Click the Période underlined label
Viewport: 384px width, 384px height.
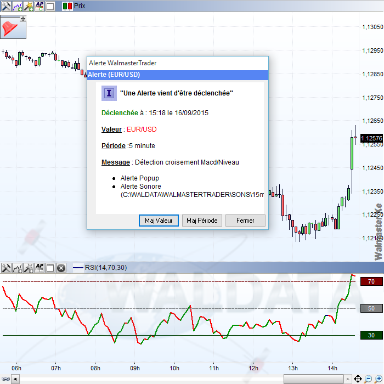point(114,146)
